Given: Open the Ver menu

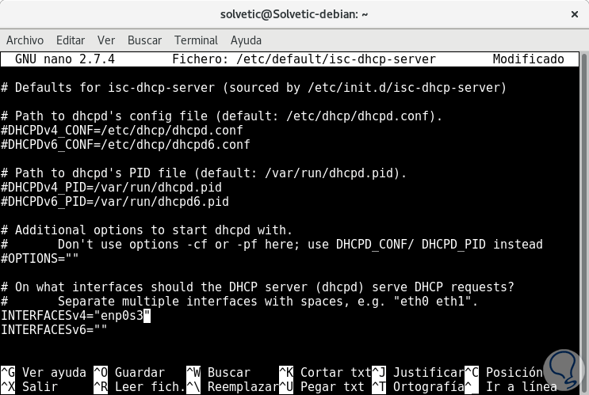Looking at the screenshot, I should point(106,40).
